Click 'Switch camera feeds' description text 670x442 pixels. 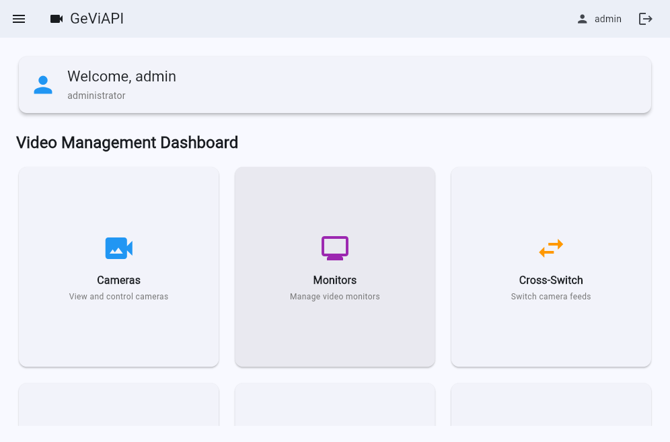coord(551,297)
